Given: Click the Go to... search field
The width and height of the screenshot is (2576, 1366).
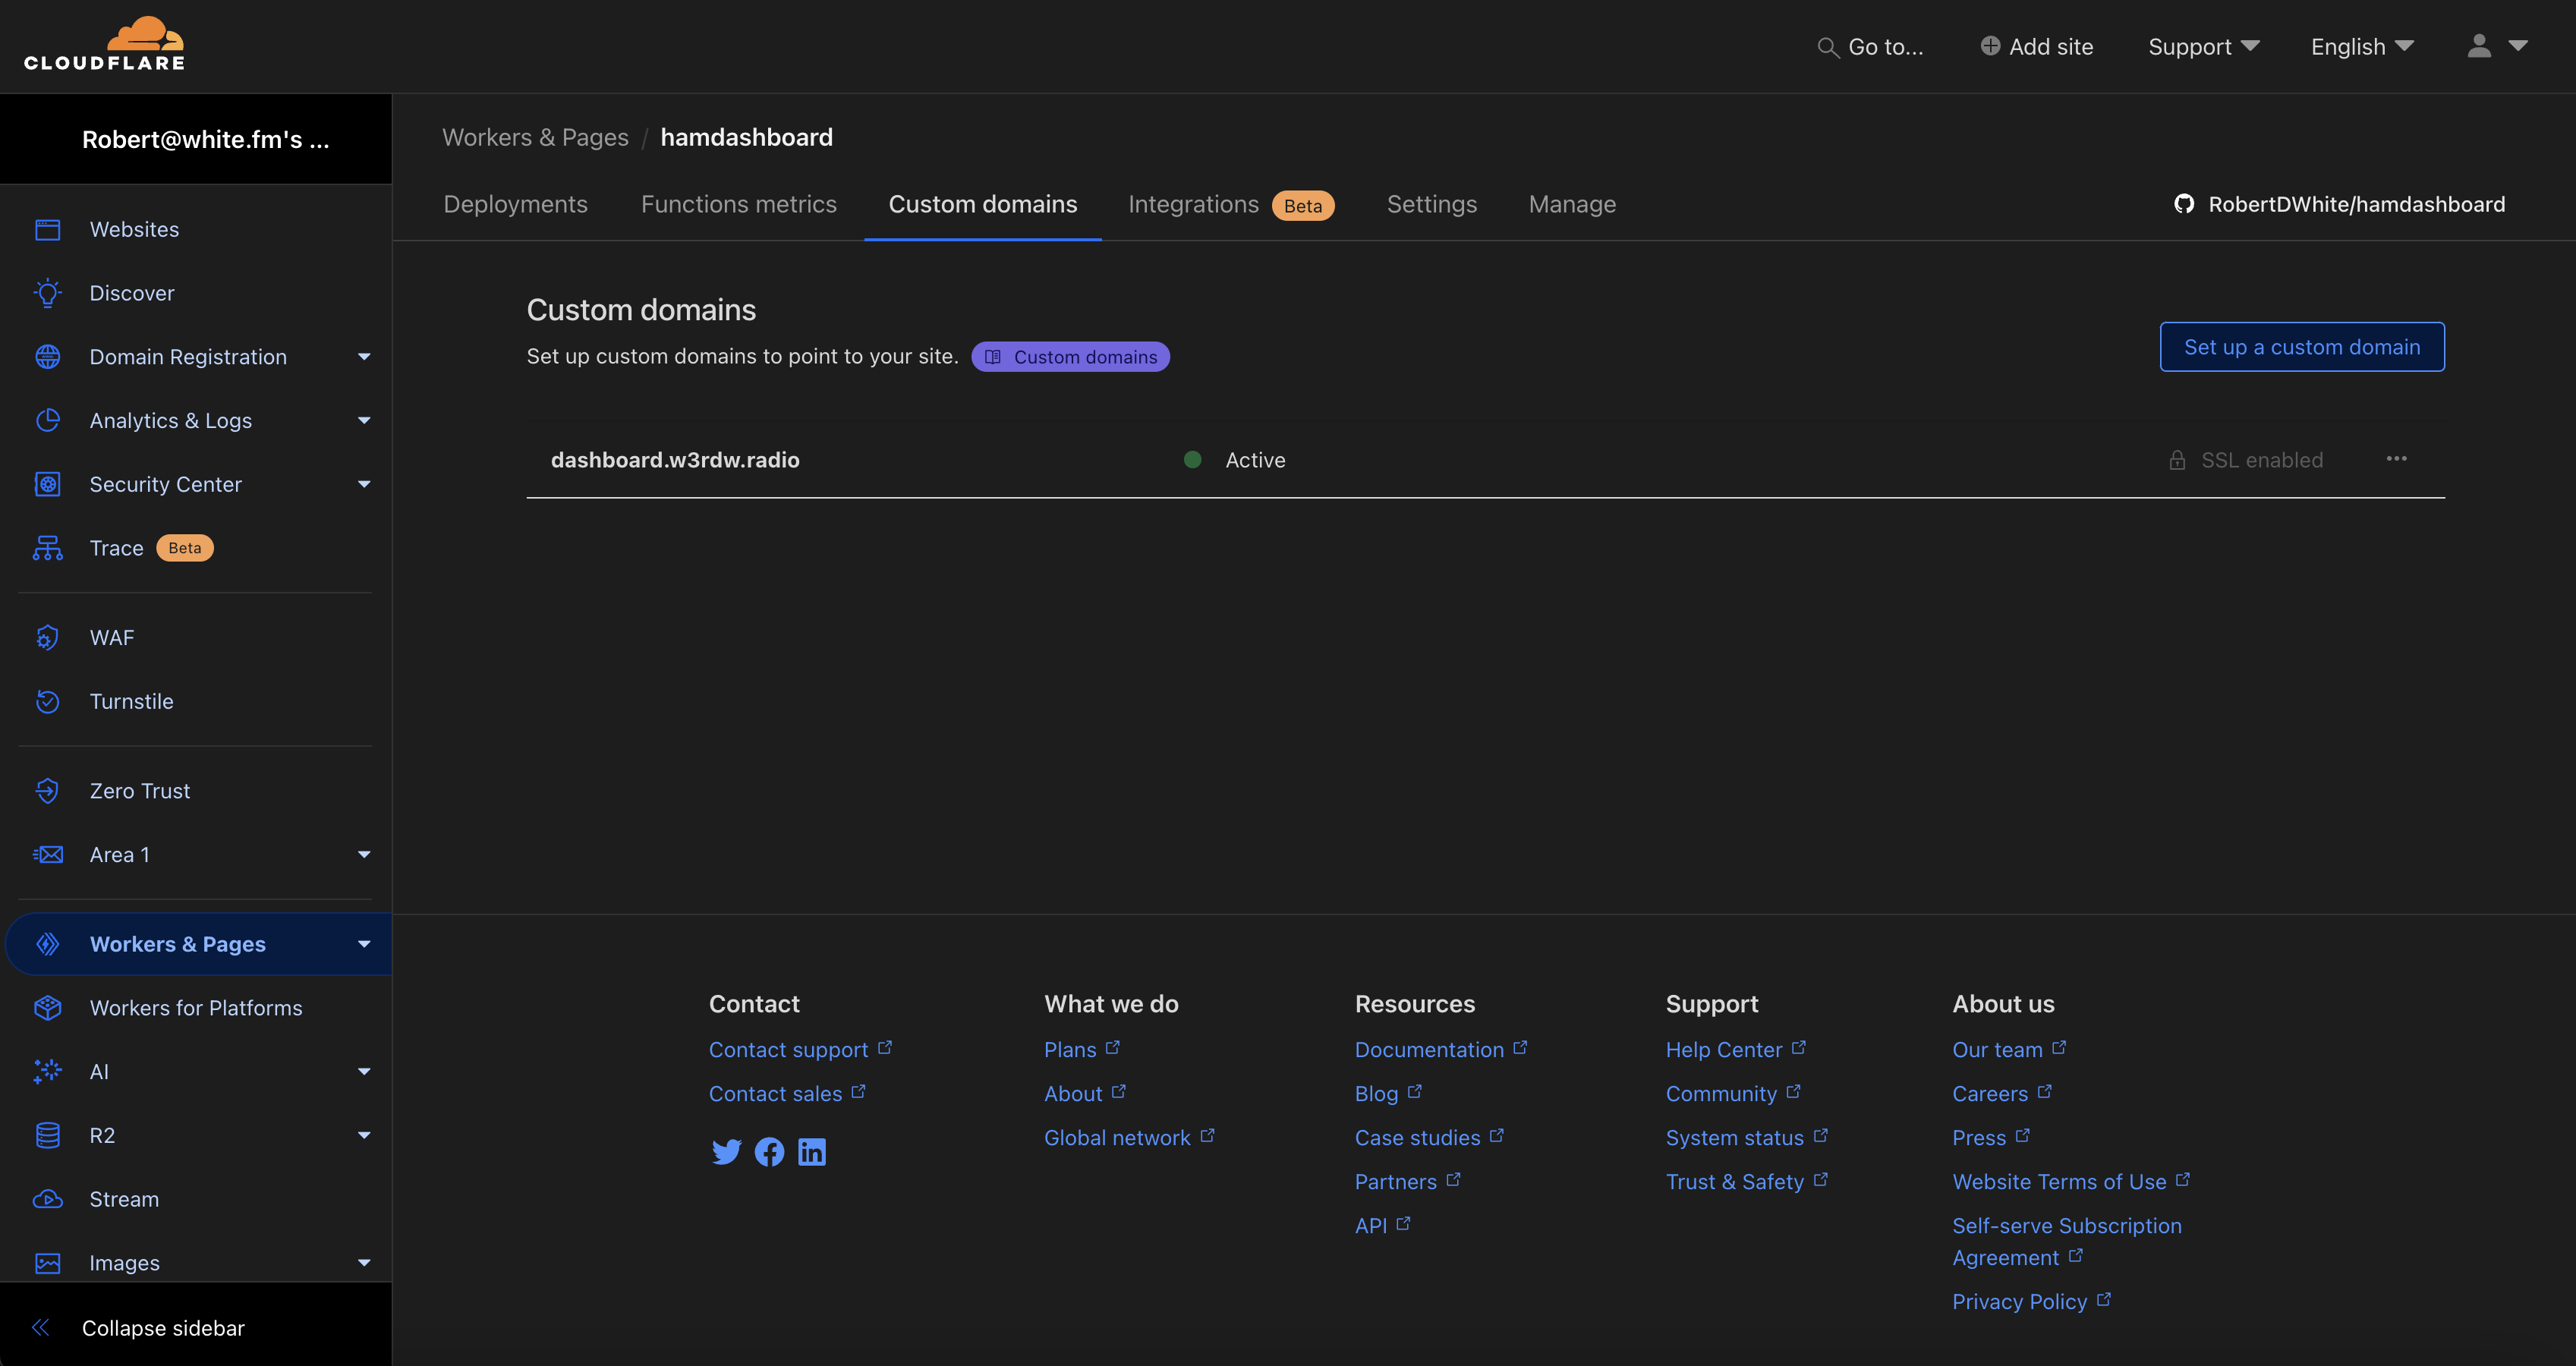Looking at the screenshot, I should [x=1870, y=46].
